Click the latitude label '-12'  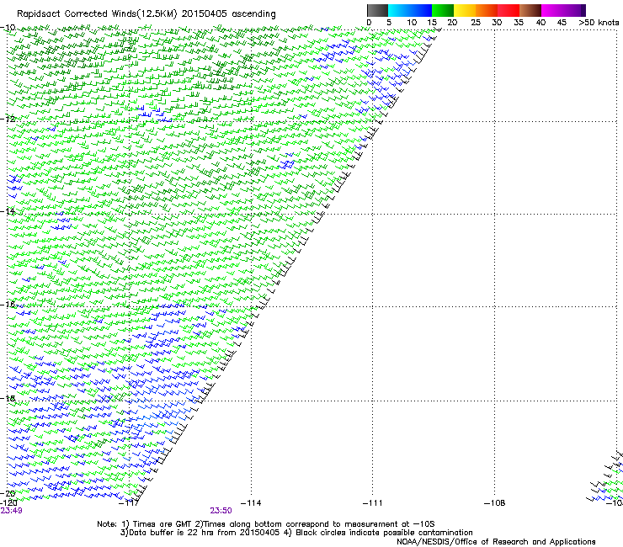[x=8, y=119]
